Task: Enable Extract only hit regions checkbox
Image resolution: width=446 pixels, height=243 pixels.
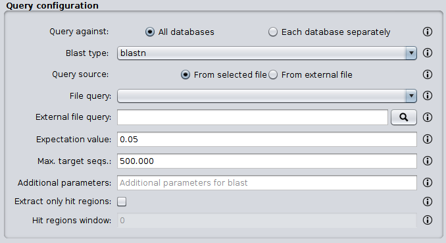Action: coord(122,202)
